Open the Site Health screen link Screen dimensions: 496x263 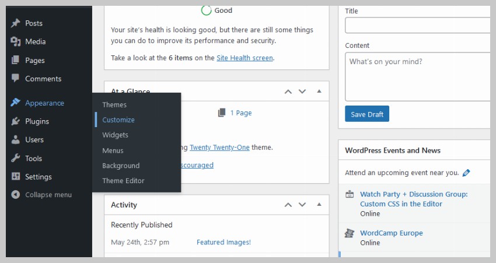[x=244, y=58]
